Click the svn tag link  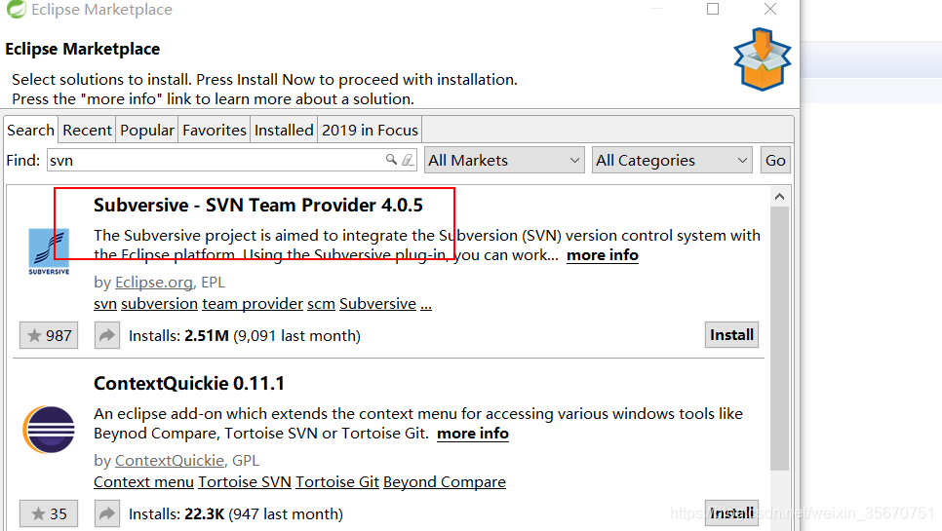click(x=105, y=304)
